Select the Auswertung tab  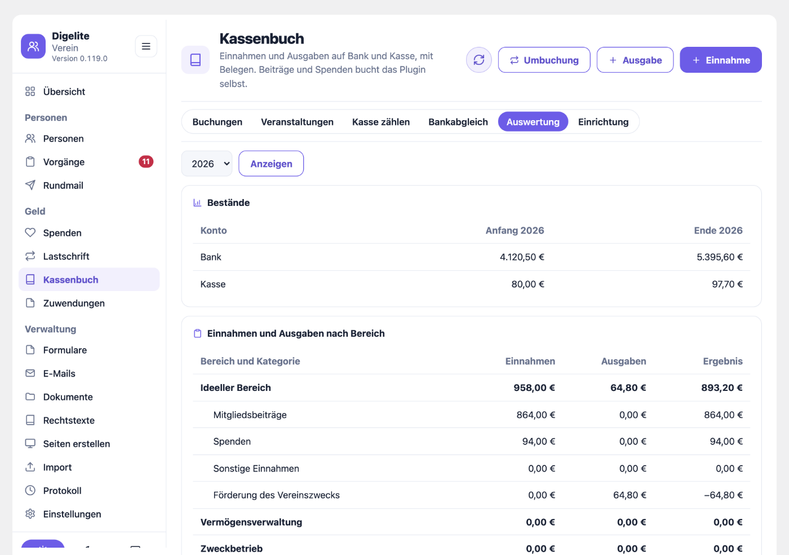[x=533, y=122]
